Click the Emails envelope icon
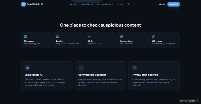The width and height of the screenshot is (201, 104). point(58,37)
